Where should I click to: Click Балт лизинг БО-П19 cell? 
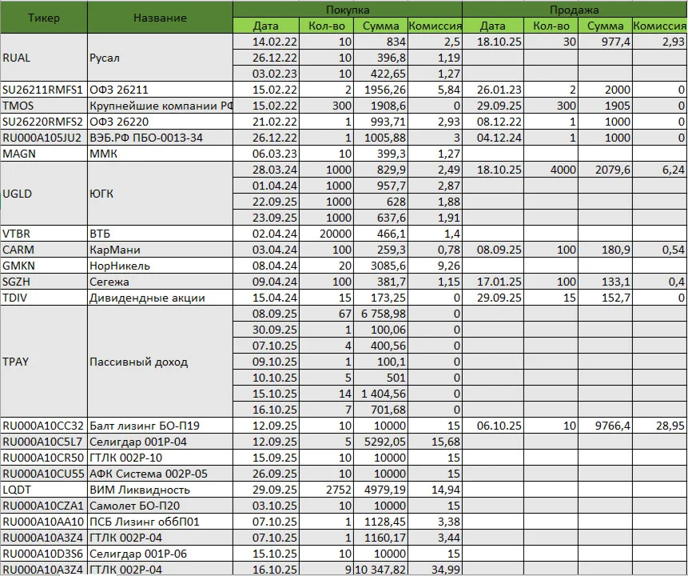160,426
